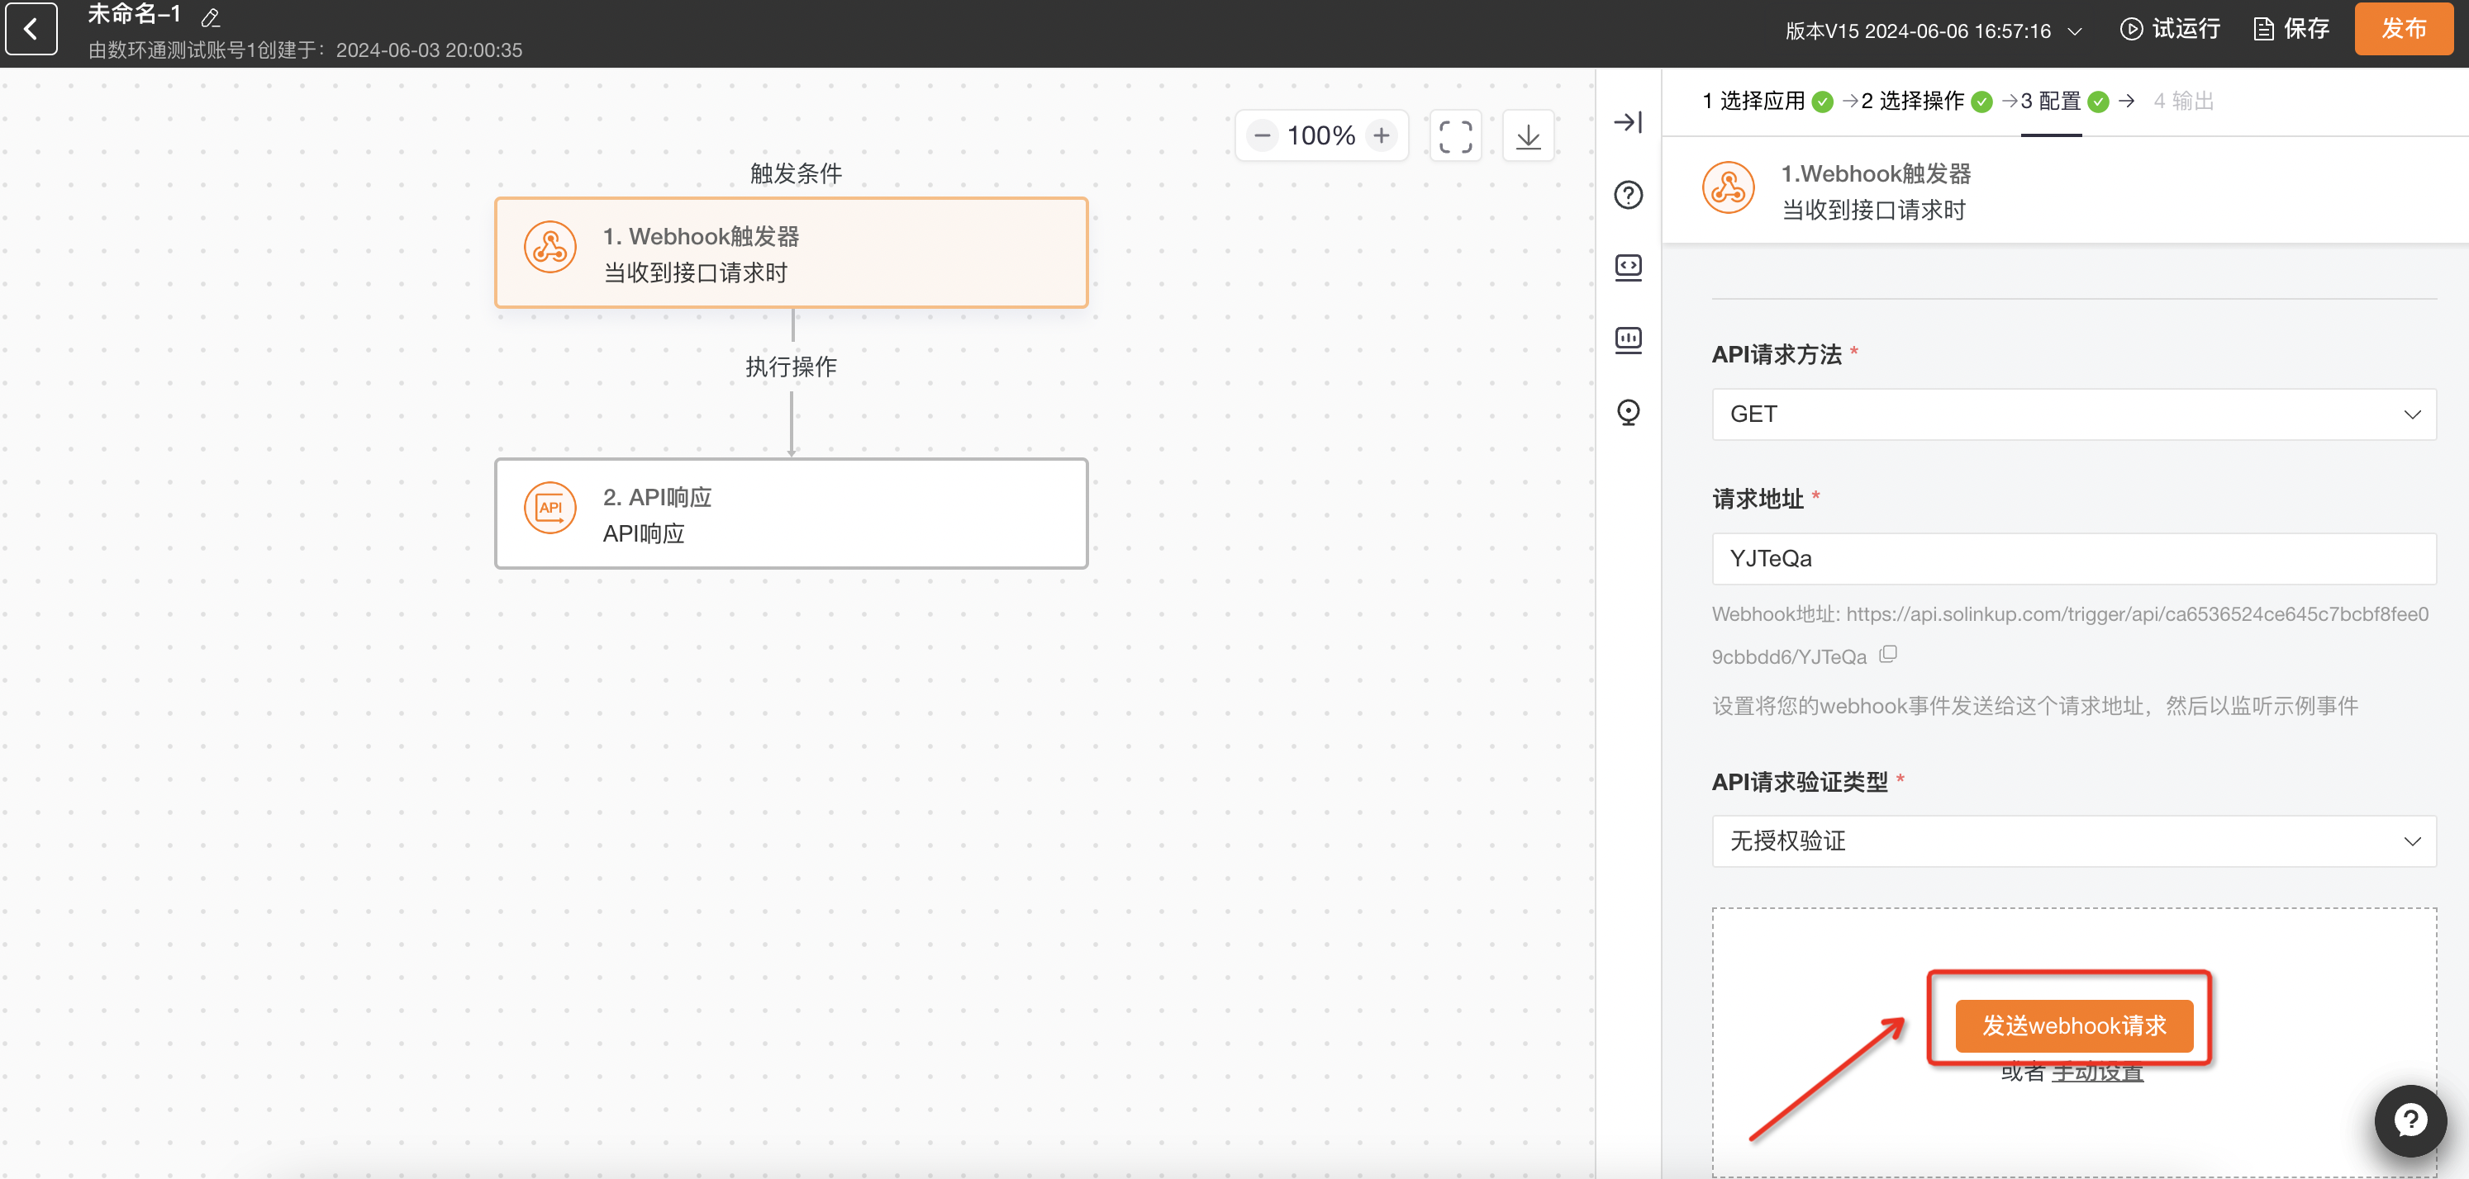The width and height of the screenshot is (2469, 1179).
Task: Open the floating help chat bubble
Action: tap(2410, 1120)
